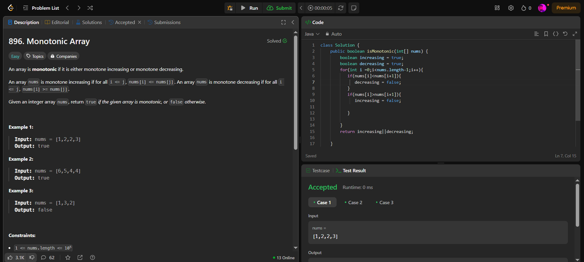Switch to the Editorial tab
Image resolution: width=584 pixels, height=262 pixels.
point(57,22)
